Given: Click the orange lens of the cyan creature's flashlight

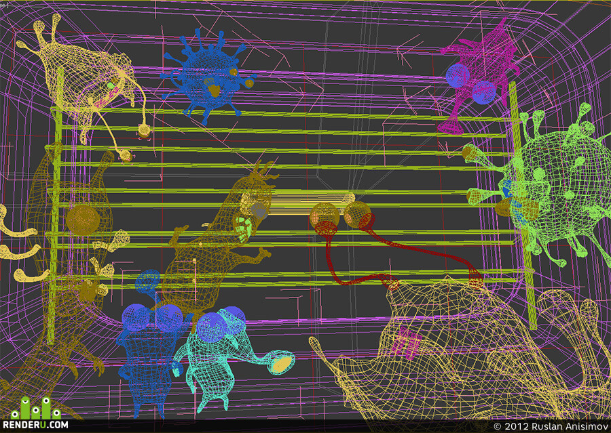Looking at the screenshot, I should tap(282, 363).
